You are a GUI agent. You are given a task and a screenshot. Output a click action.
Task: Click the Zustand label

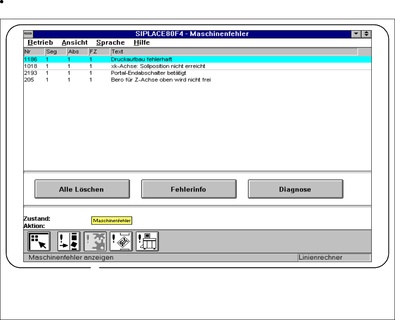[37, 219]
